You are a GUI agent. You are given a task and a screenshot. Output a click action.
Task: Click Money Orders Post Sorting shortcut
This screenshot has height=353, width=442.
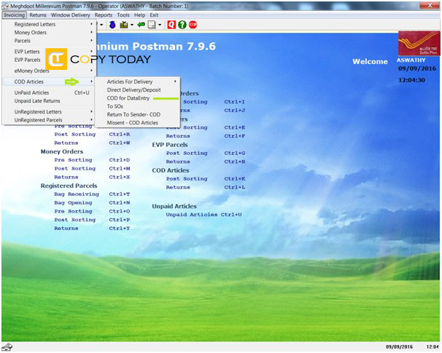tap(92, 168)
